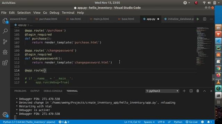Open the Help menu
Image resolution: width=222 pixels, height=124 pixels.
click(80, 13)
